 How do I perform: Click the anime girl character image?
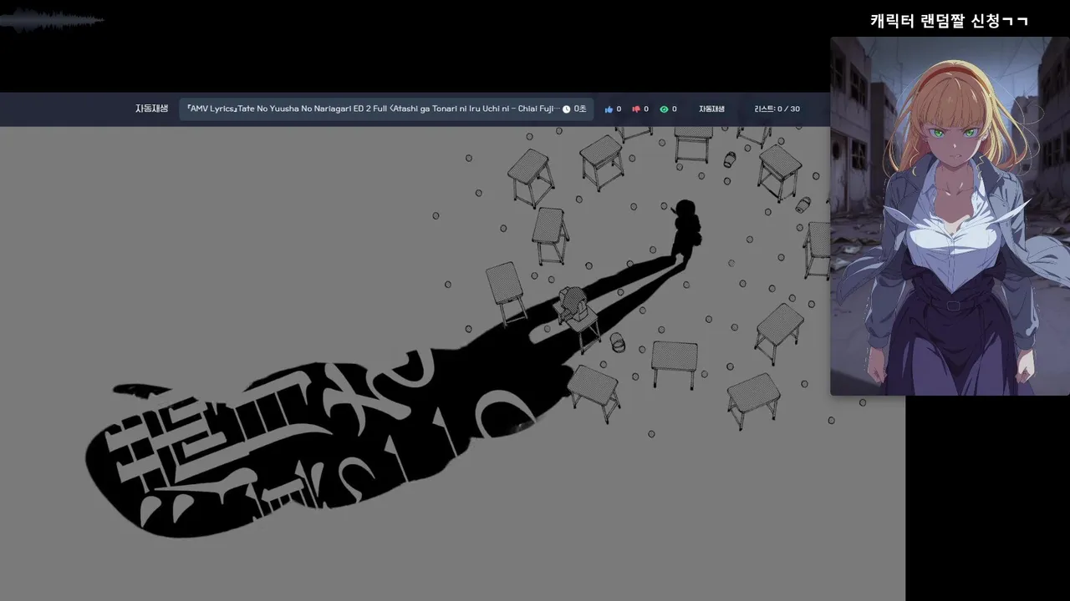coord(950,216)
